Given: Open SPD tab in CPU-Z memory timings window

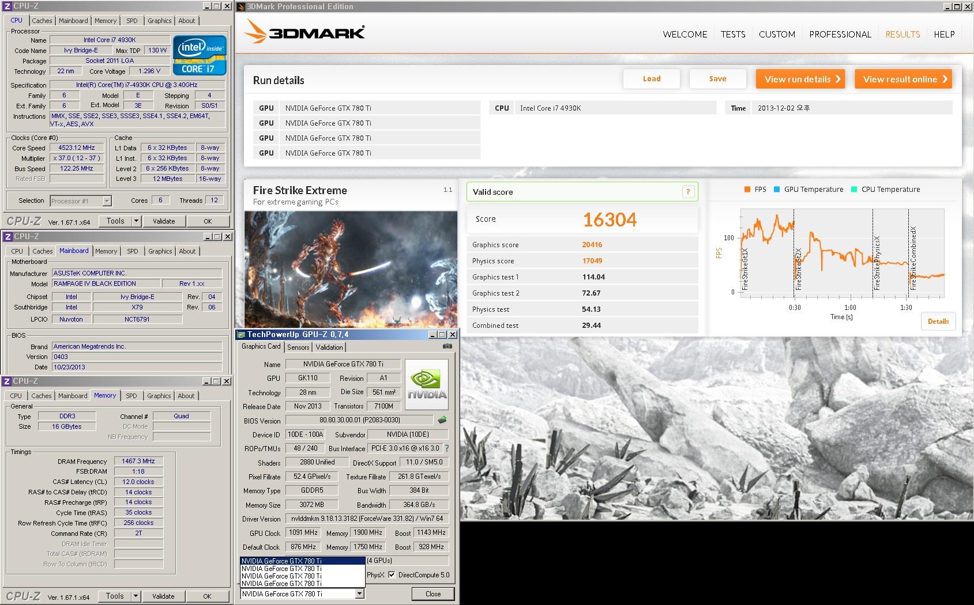Looking at the screenshot, I should [x=131, y=396].
